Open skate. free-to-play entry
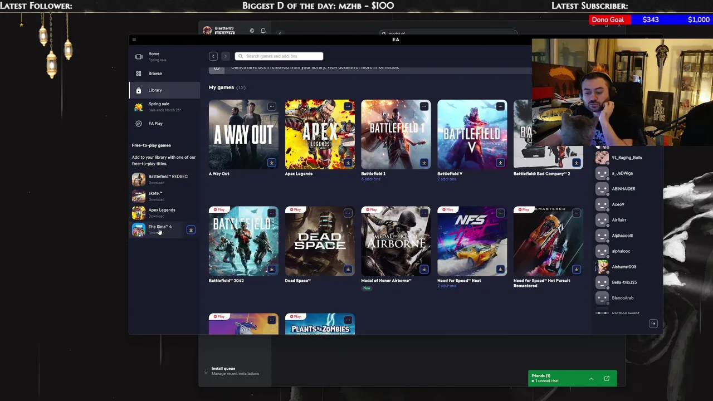This screenshot has height=401, width=713. [x=164, y=196]
